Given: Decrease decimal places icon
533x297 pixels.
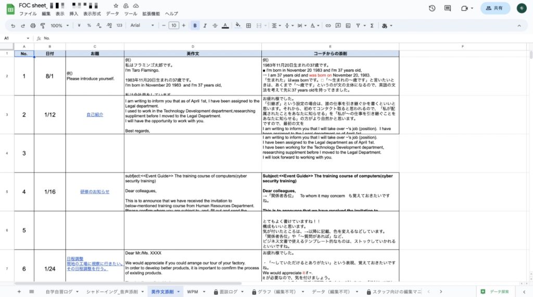Looking at the screenshot, I should pos(98,26).
